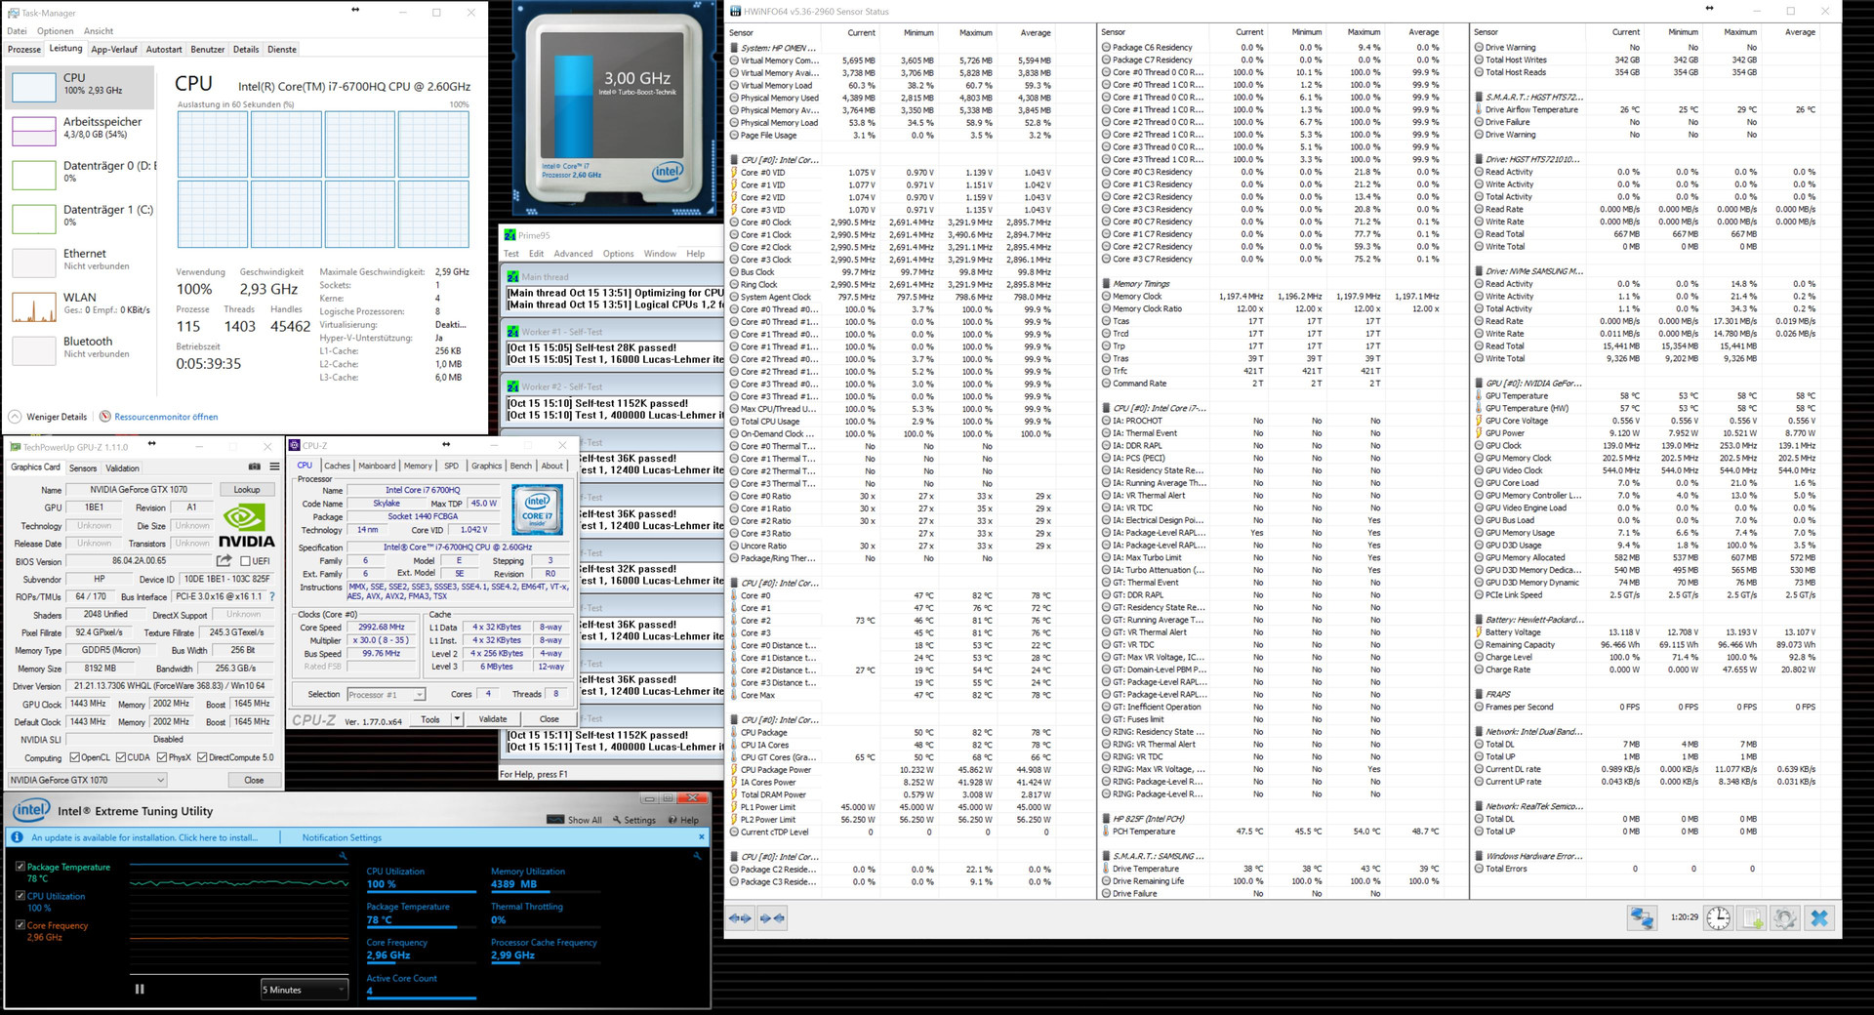
Task: Open XTU 5 Minutes time range dropdown
Action: coord(304,989)
